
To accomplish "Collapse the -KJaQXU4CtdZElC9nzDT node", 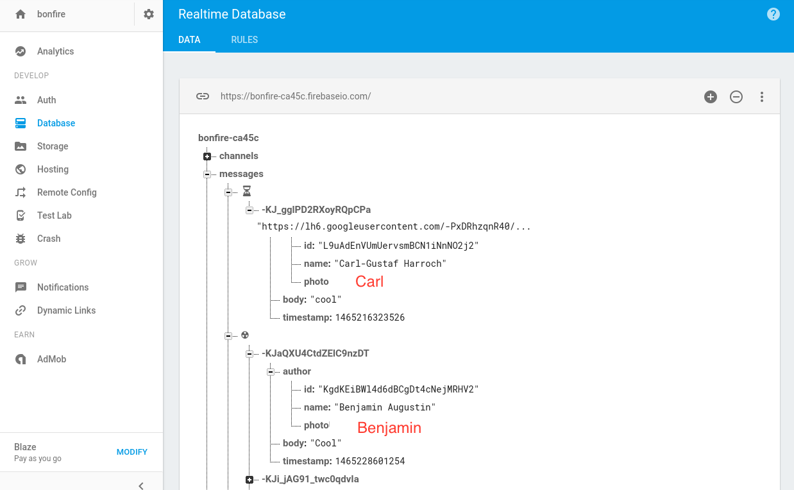I will (x=249, y=354).
